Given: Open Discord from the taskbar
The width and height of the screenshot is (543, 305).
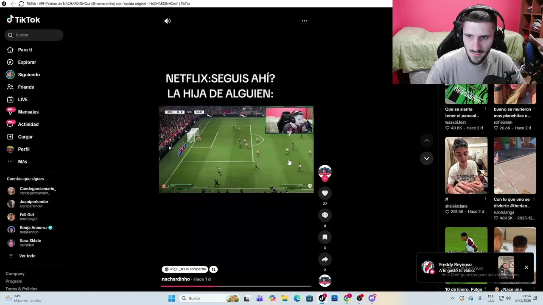Looking at the screenshot, I should (x=372, y=298).
